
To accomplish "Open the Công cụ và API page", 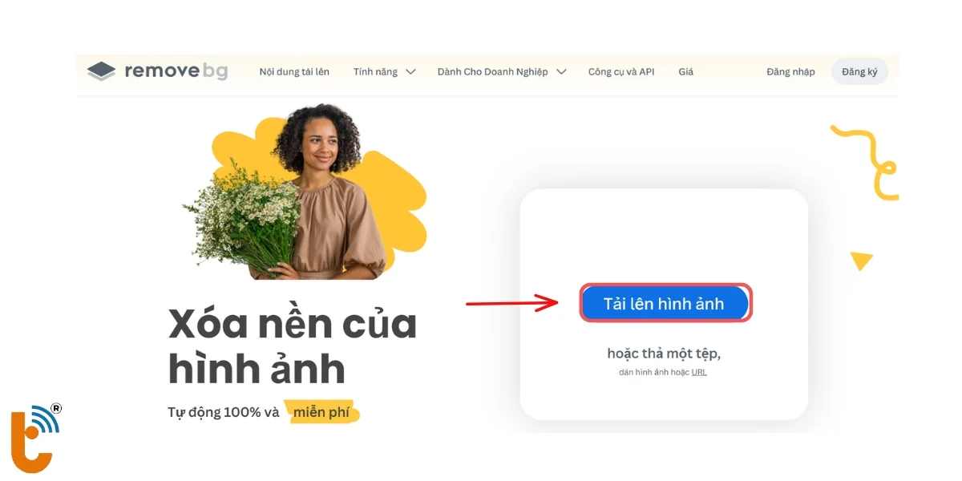I will 621,71.
